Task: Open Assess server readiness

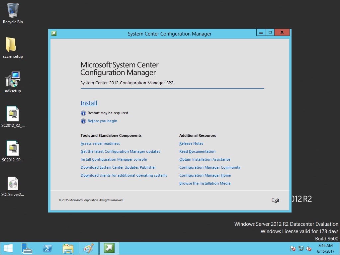Action: pyautogui.click(x=100, y=144)
